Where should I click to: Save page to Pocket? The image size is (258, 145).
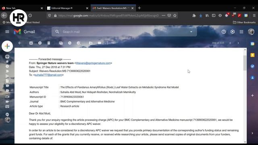click(x=169, y=15)
